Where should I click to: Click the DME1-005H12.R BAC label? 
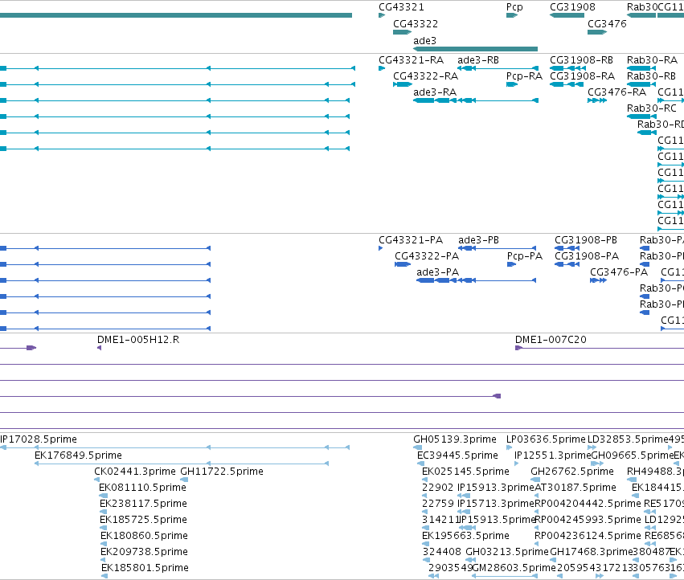(x=138, y=340)
